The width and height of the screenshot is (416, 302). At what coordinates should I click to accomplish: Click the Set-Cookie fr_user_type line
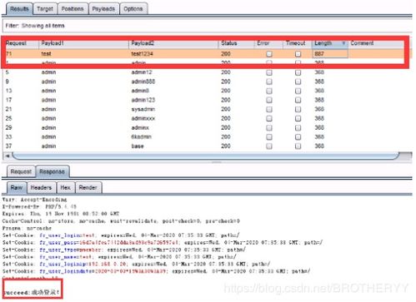point(124,250)
